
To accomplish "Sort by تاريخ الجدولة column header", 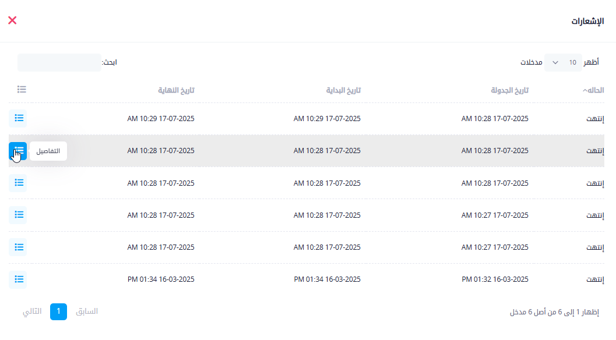I will point(509,90).
